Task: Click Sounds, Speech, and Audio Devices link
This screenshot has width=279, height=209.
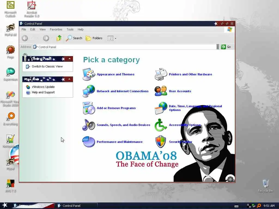Action: click(x=123, y=125)
